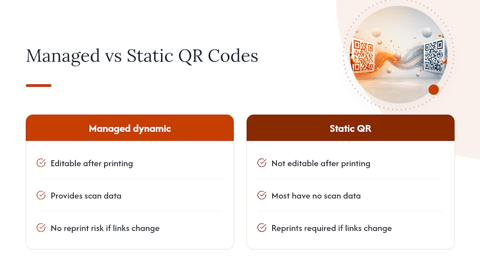
Task: Click the solid orange dot on circular image
Action: [433, 90]
